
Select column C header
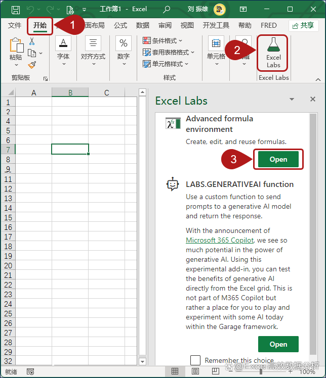[106, 92]
